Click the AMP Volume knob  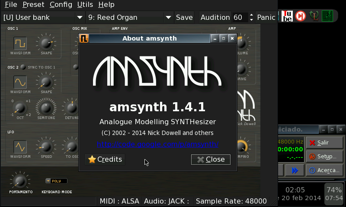pyautogui.click(x=242, y=43)
